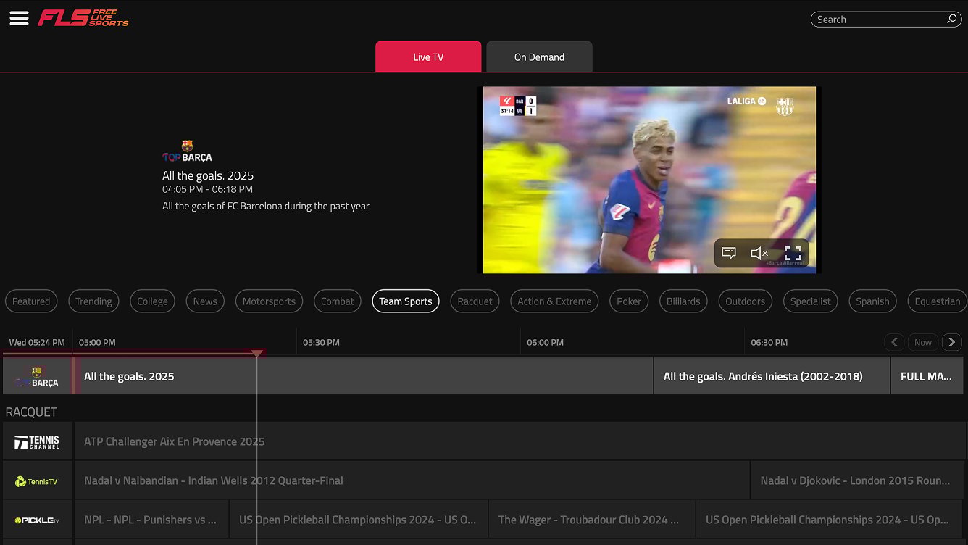
Task: Click the red current-time marker on the timeline
Action: 257,353
